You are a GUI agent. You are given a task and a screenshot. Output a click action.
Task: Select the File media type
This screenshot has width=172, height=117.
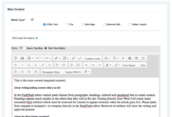(67, 24)
